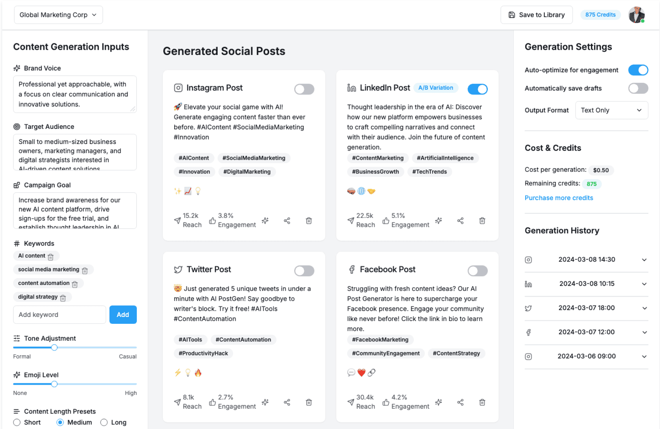This screenshot has width=660, height=429.
Task: Select the Long content length preset
Action: tap(104, 422)
